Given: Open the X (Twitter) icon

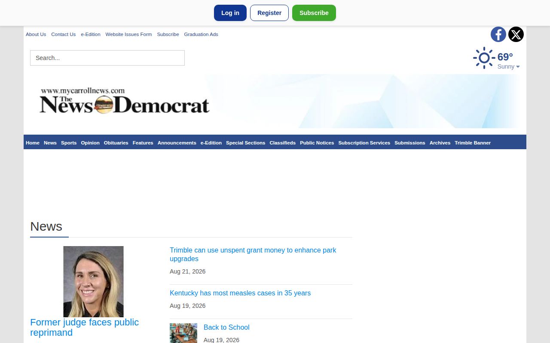Looking at the screenshot, I should [516, 34].
